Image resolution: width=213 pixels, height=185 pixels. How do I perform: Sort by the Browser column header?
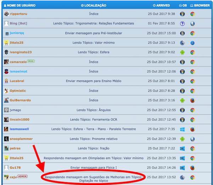201,6
